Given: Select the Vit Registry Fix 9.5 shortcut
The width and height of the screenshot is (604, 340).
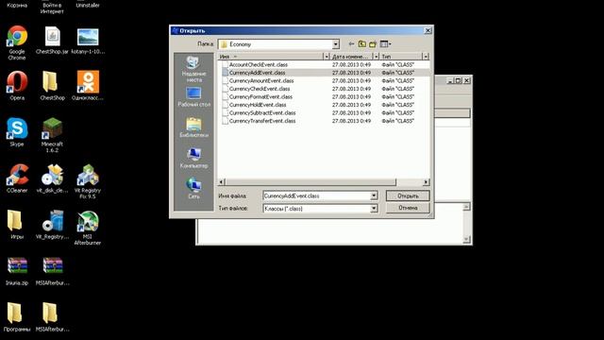Looking at the screenshot, I should tap(88, 181).
